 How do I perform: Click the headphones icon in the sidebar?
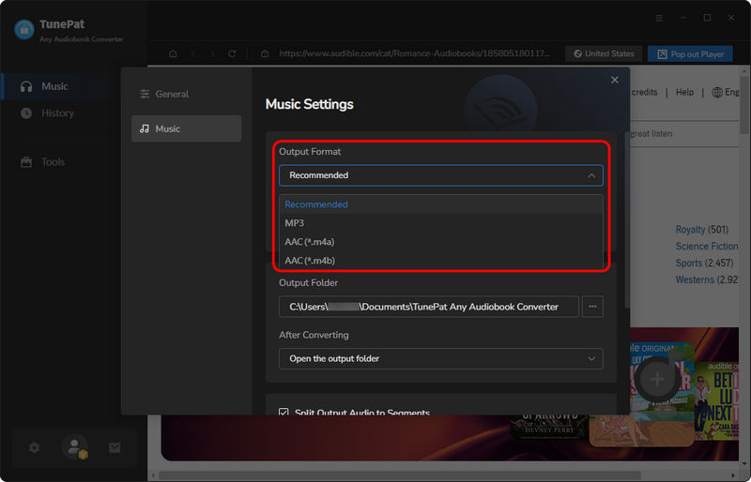coord(26,86)
